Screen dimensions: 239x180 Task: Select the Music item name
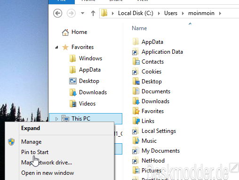pos(149,141)
